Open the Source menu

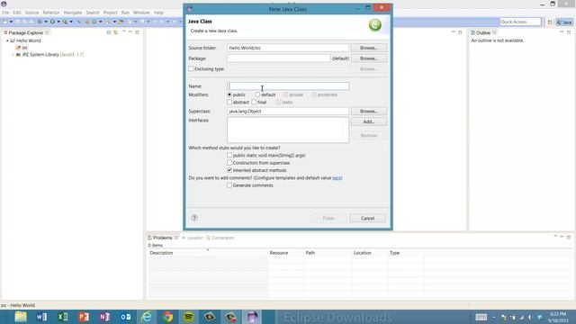(x=31, y=13)
